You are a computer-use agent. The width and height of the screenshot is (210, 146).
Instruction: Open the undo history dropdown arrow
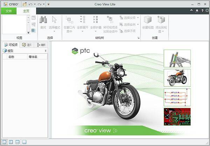(x=35, y=5)
